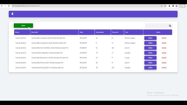Click the browser forward arrow
This screenshot has height=105, width=187.
tap(5, 6)
